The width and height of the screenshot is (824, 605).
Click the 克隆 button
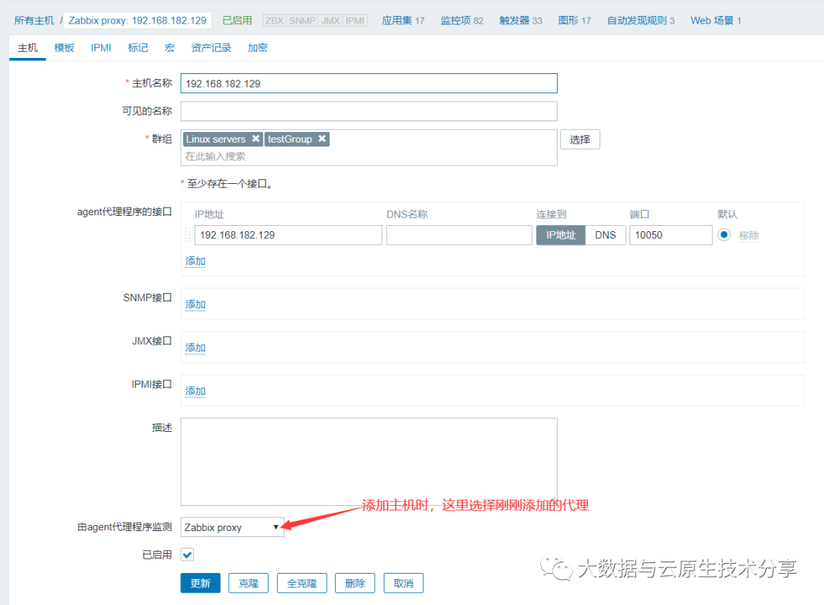249,583
